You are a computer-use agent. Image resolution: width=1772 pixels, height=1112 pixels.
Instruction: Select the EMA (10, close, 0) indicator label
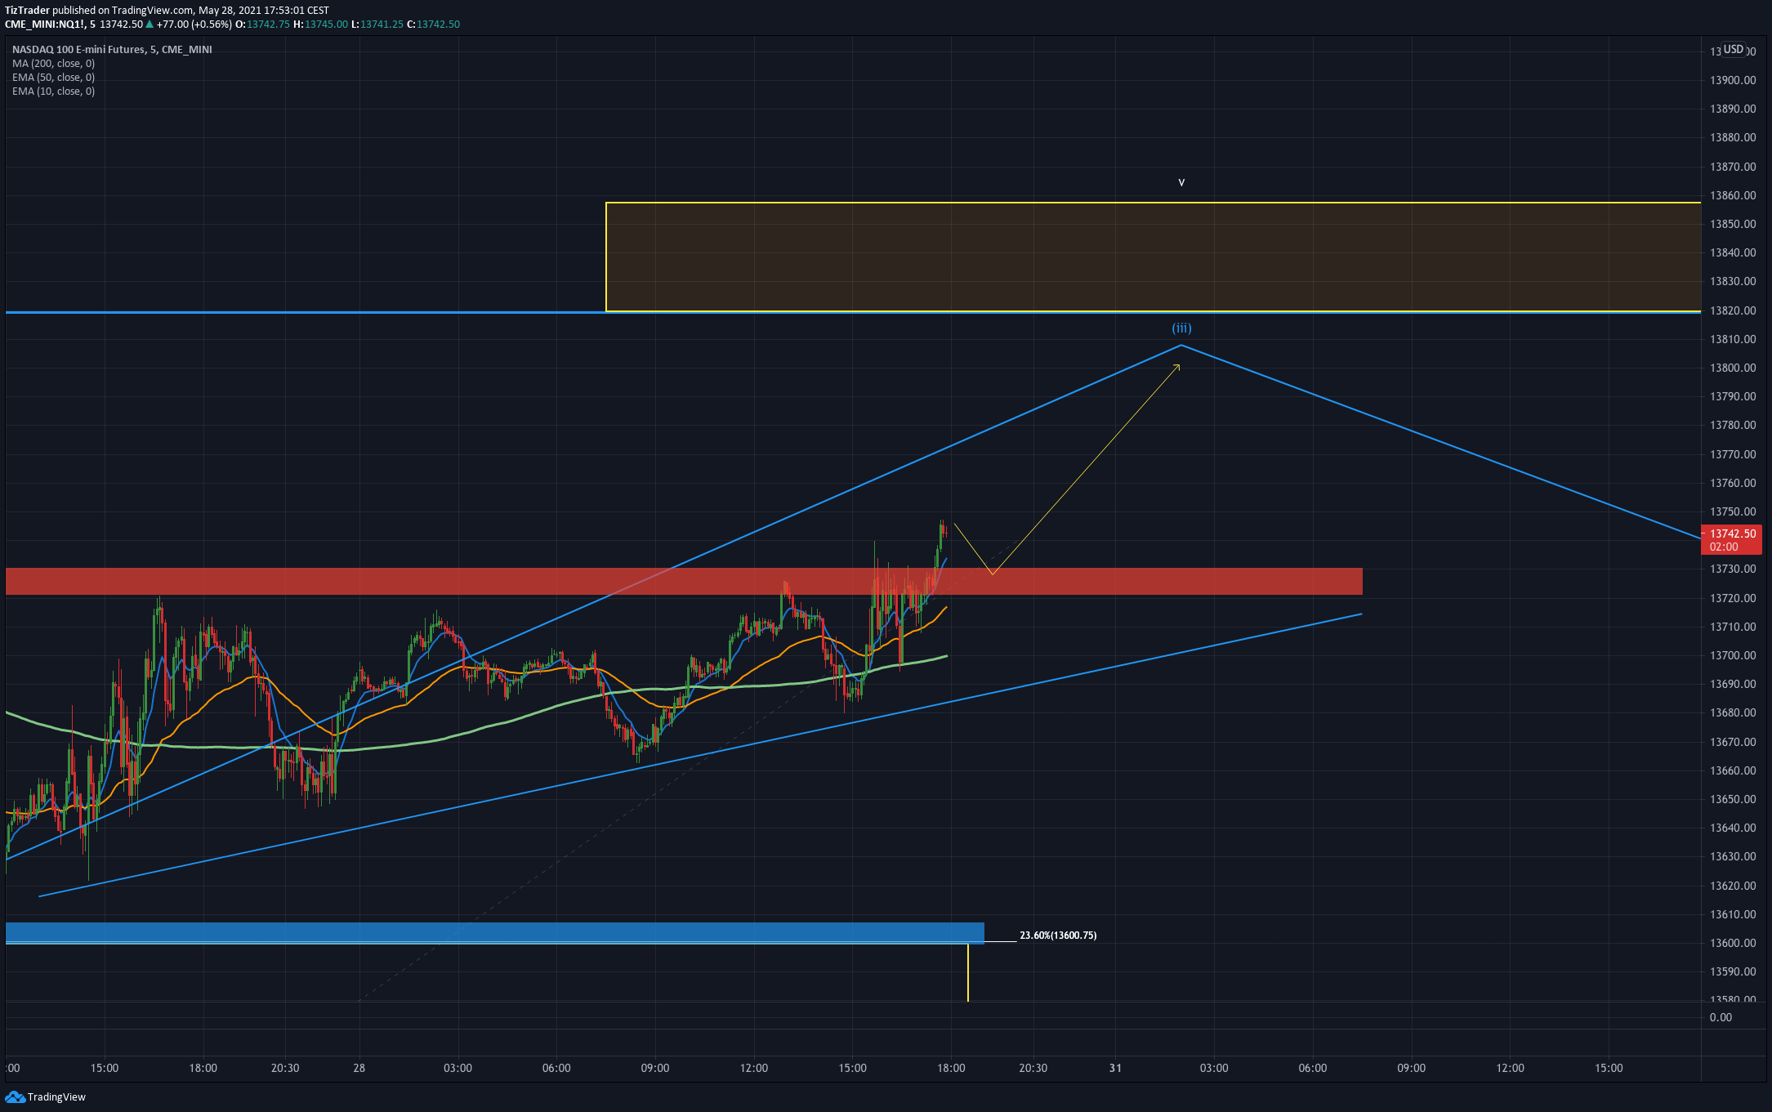coord(53,92)
